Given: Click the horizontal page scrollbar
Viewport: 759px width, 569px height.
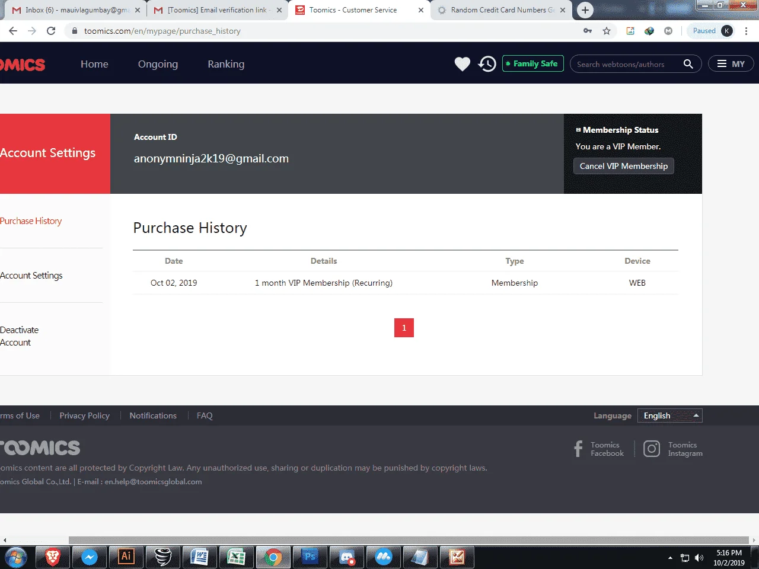Looking at the screenshot, I should (x=409, y=540).
